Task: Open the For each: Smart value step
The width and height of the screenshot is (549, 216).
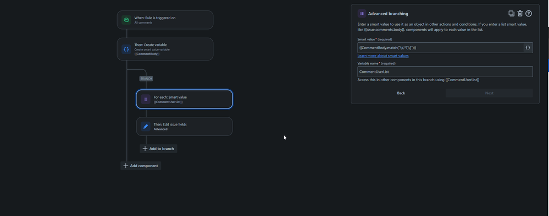Action: coord(184,99)
